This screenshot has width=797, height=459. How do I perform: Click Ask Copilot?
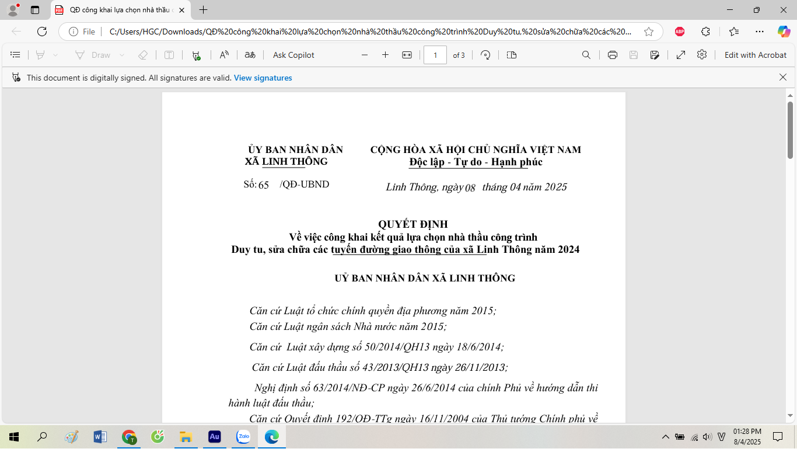[293, 55]
